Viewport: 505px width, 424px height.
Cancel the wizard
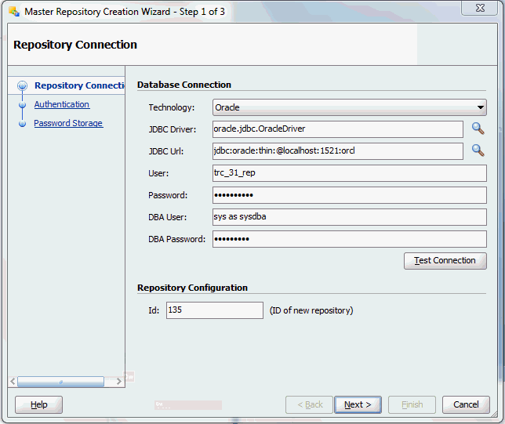point(466,404)
